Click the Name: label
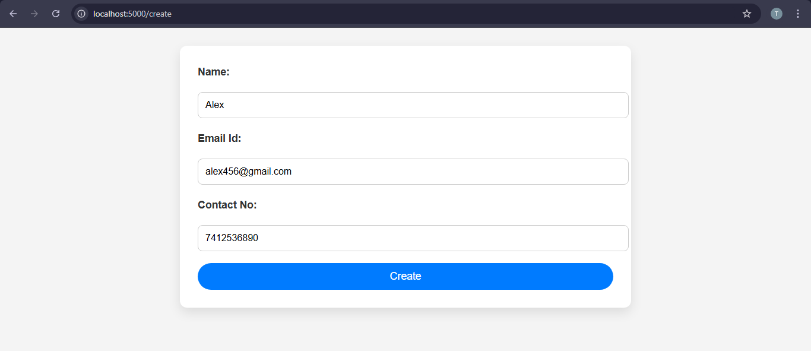This screenshot has height=351, width=811. [214, 72]
